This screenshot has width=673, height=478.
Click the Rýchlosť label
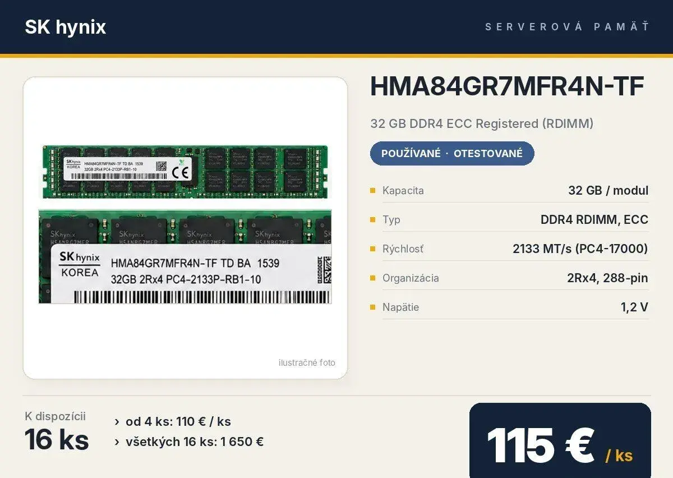403,249
